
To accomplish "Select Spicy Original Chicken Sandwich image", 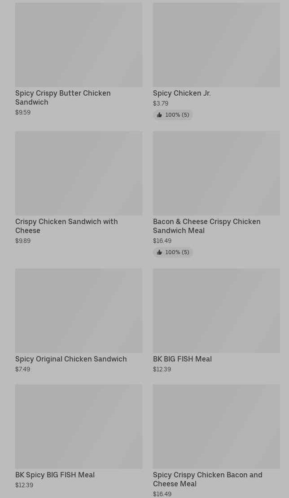I will (79, 311).
